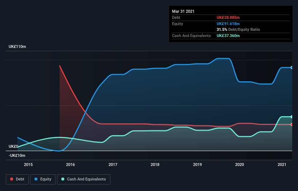
Task: Click the 31.5% Debt/Equity Ratio text
Action: click(238, 29)
